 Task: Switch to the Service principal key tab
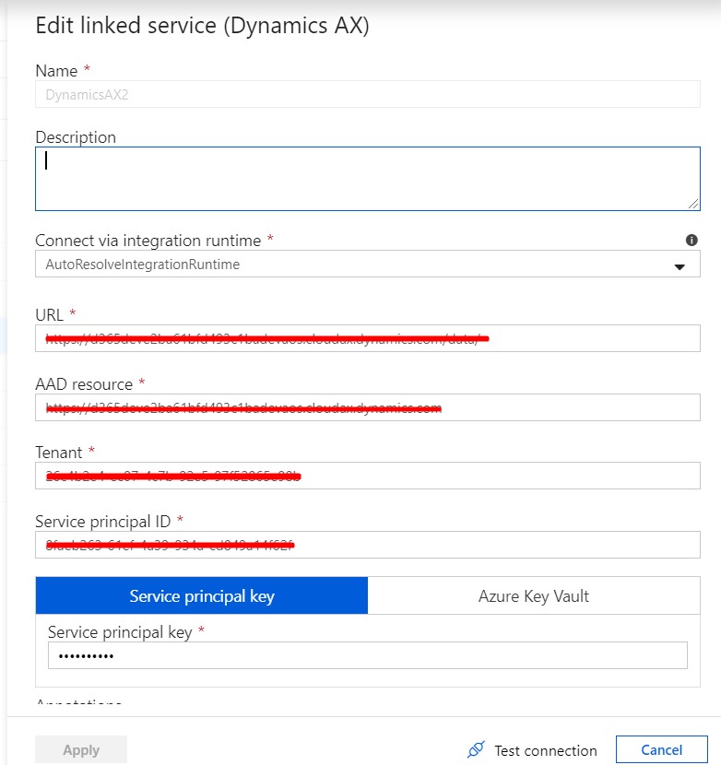click(x=202, y=595)
